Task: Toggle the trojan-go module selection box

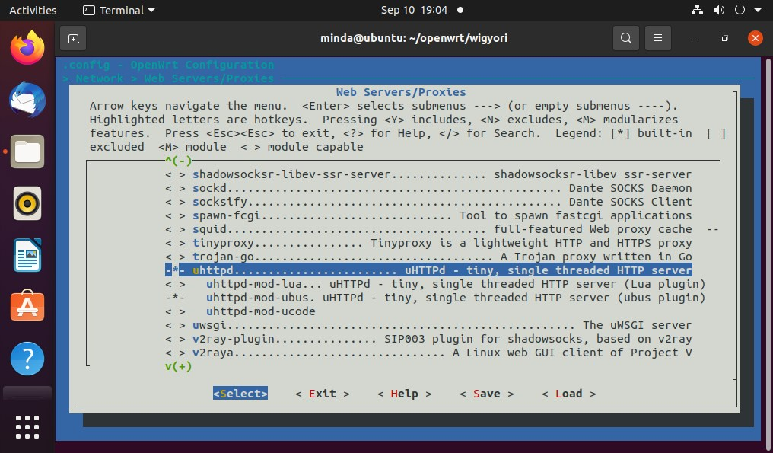Action: [176, 257]
